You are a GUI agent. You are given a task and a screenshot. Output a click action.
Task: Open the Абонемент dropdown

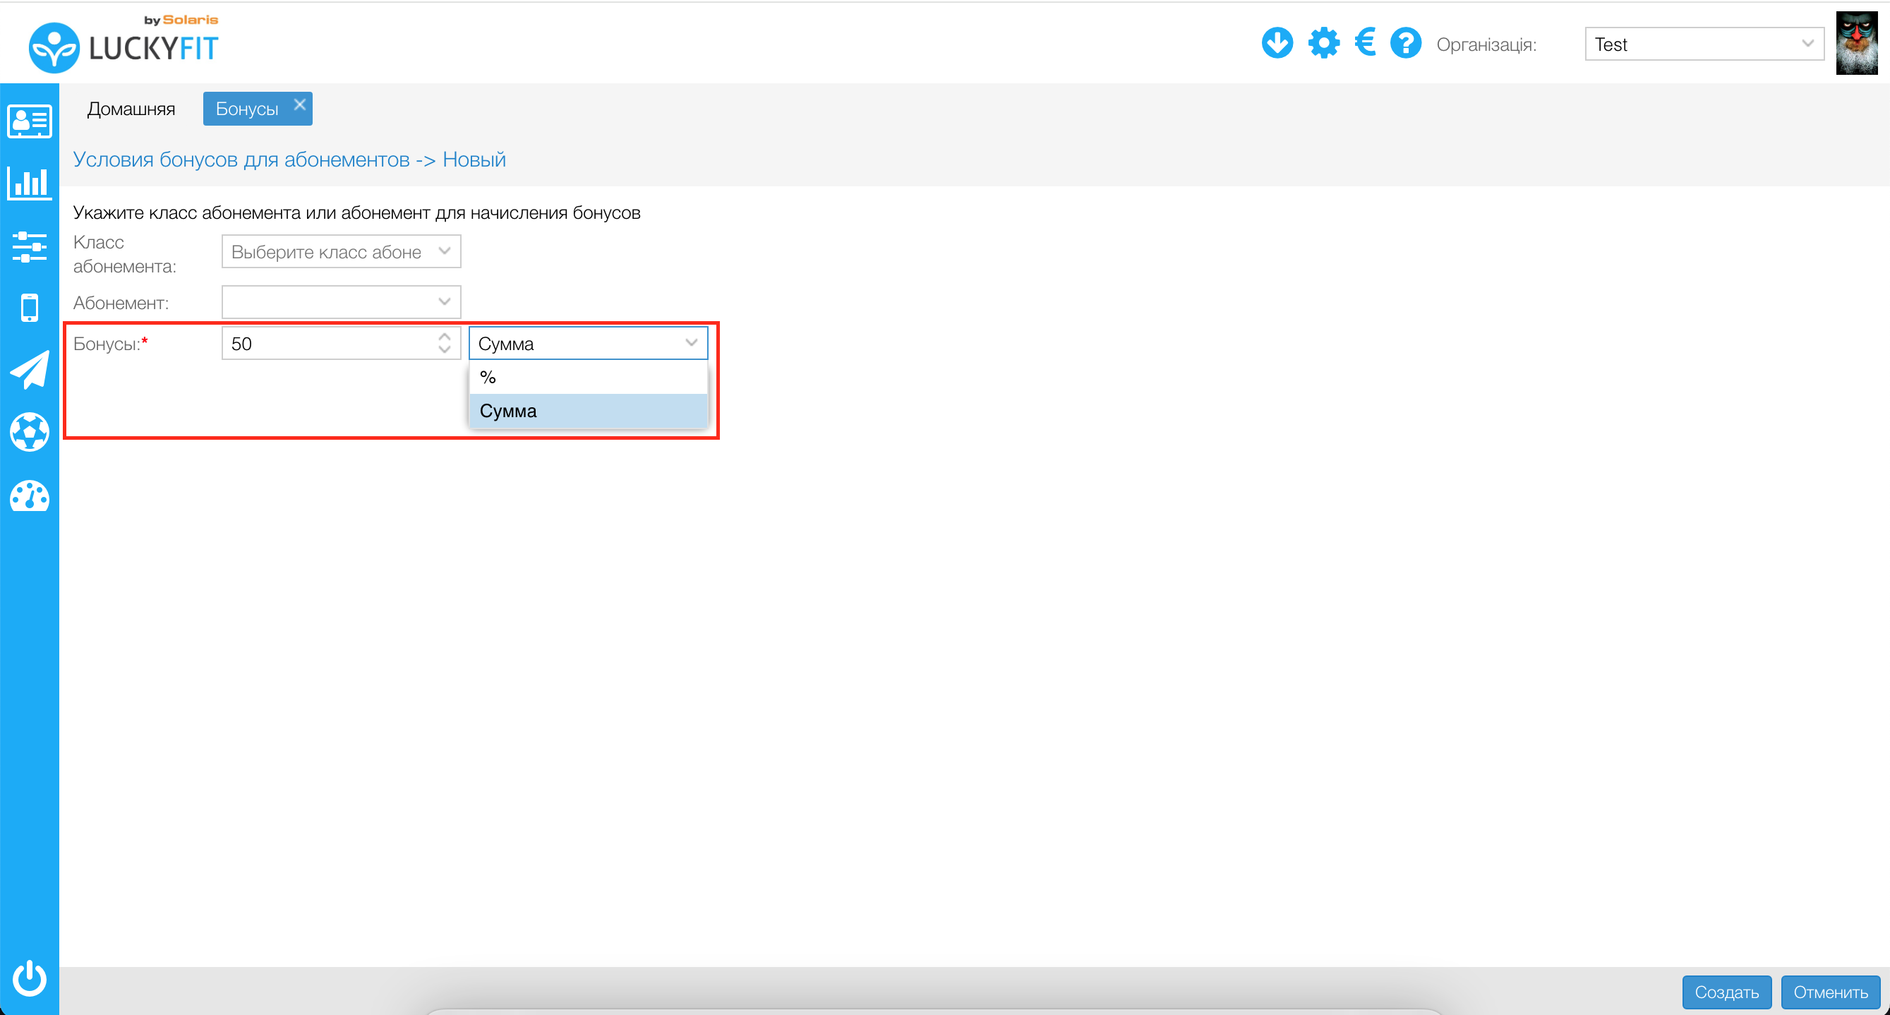tap(341, 301)
